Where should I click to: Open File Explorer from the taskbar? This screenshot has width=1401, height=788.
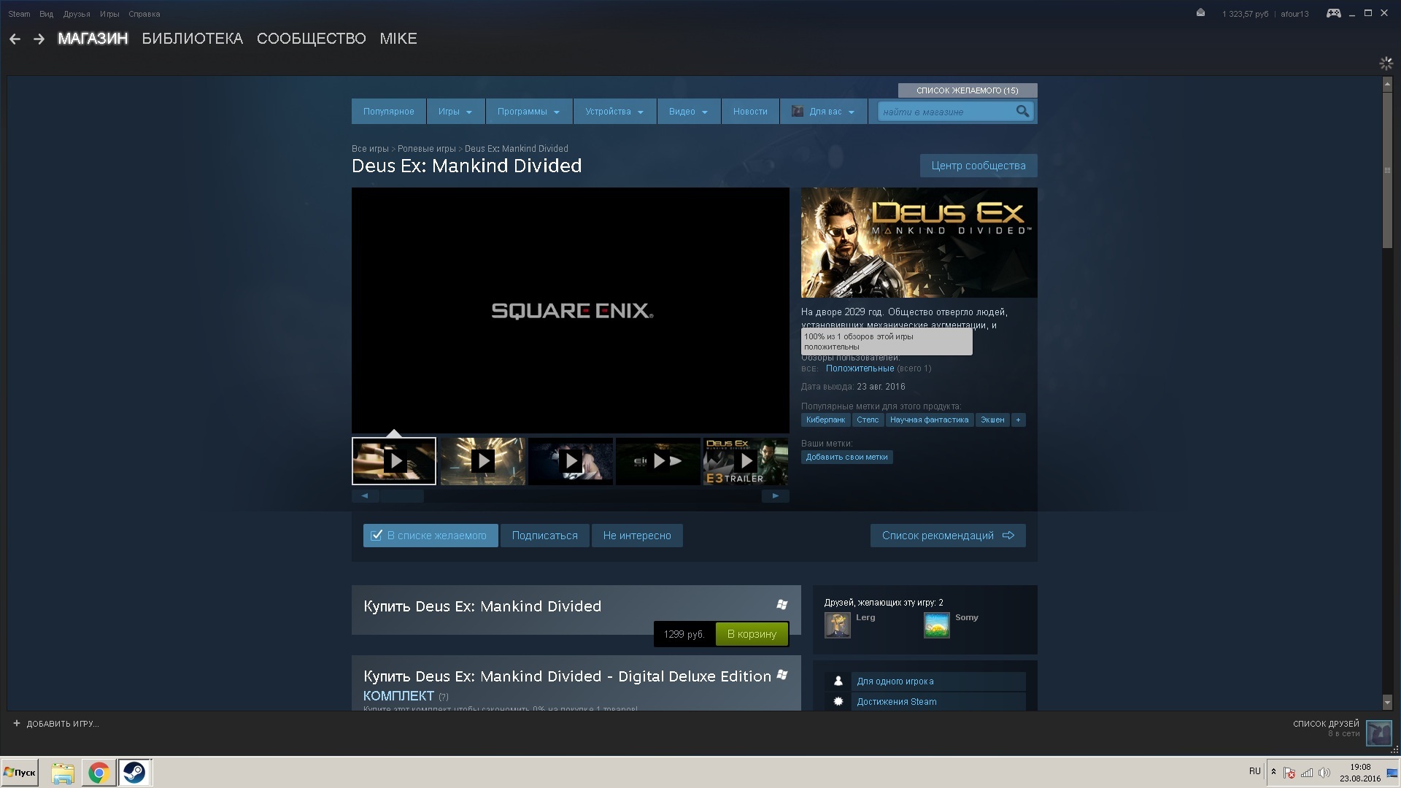click(63, 773)
